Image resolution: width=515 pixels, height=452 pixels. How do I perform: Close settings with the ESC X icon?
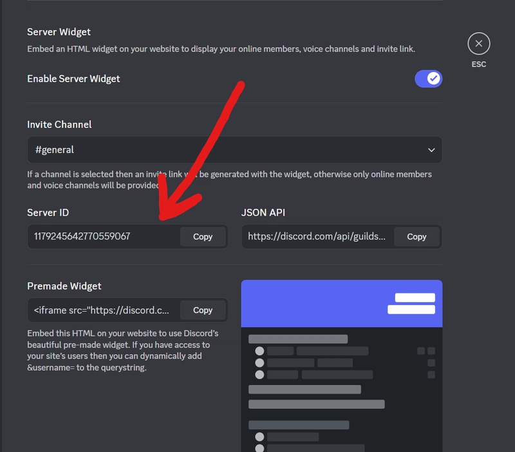[x=478, y=43]
